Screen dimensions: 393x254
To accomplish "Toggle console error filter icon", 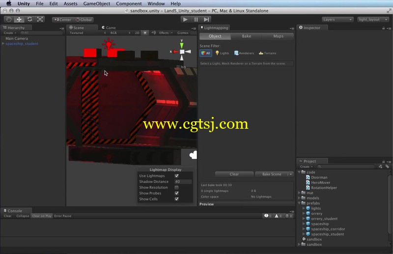I will point(289,216).
